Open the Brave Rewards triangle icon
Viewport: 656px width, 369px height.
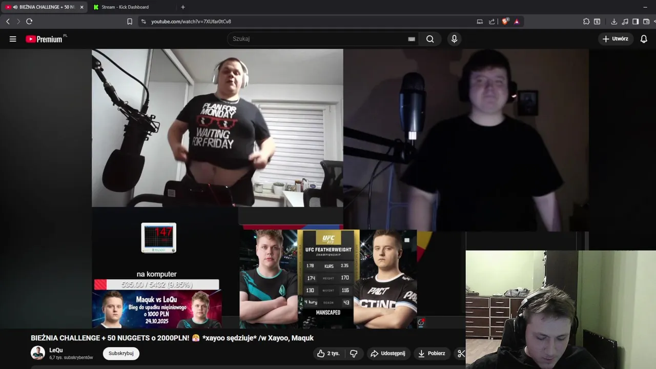pyautogui.click(x=517, y=22)
